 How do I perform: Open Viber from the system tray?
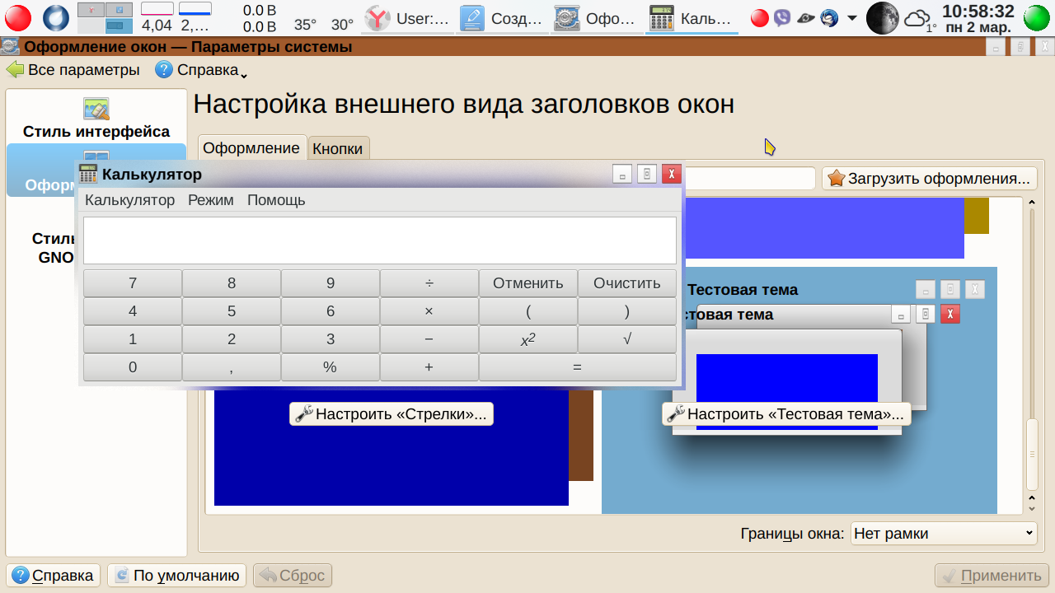pyautogui.click(x=782, y=18)
